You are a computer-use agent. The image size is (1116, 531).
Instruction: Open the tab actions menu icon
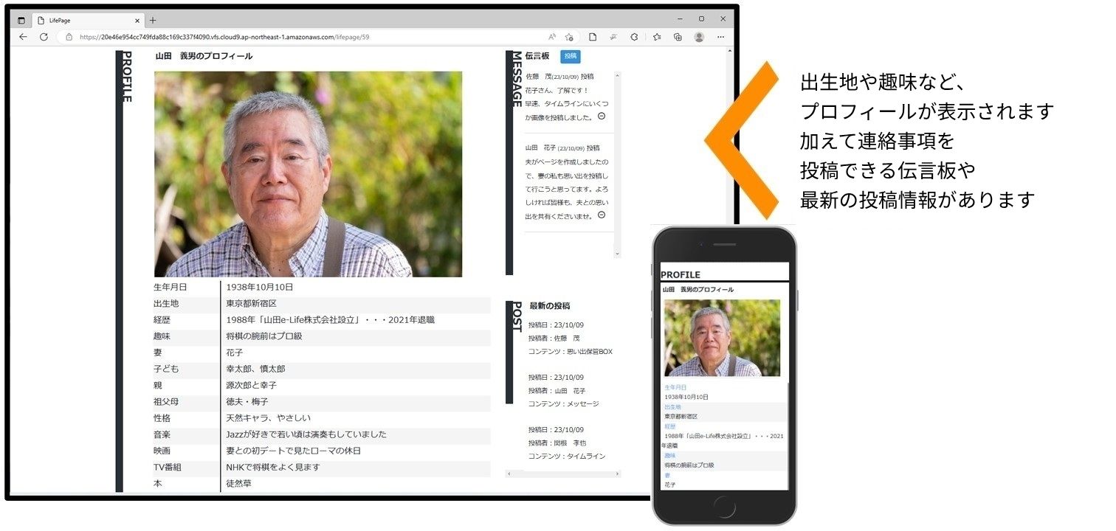(21, 20)
